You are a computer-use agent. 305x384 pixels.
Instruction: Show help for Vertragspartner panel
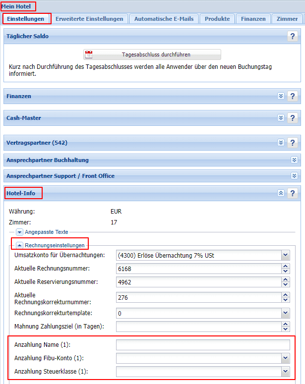tap(293, 143)
